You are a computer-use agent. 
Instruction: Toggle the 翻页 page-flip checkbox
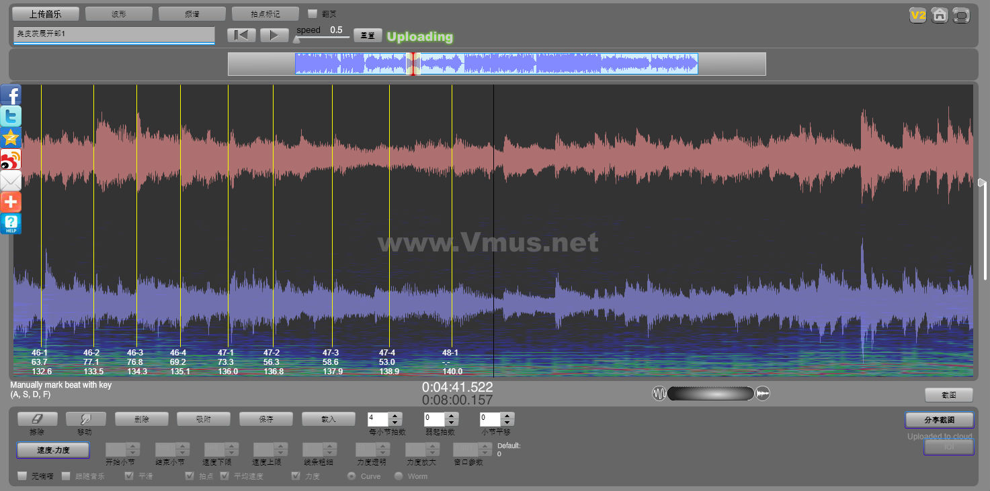click(313, 13)
